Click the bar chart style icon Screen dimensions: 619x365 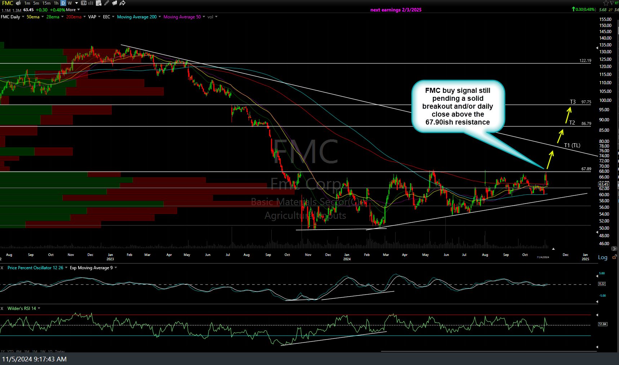pos(91,3)
